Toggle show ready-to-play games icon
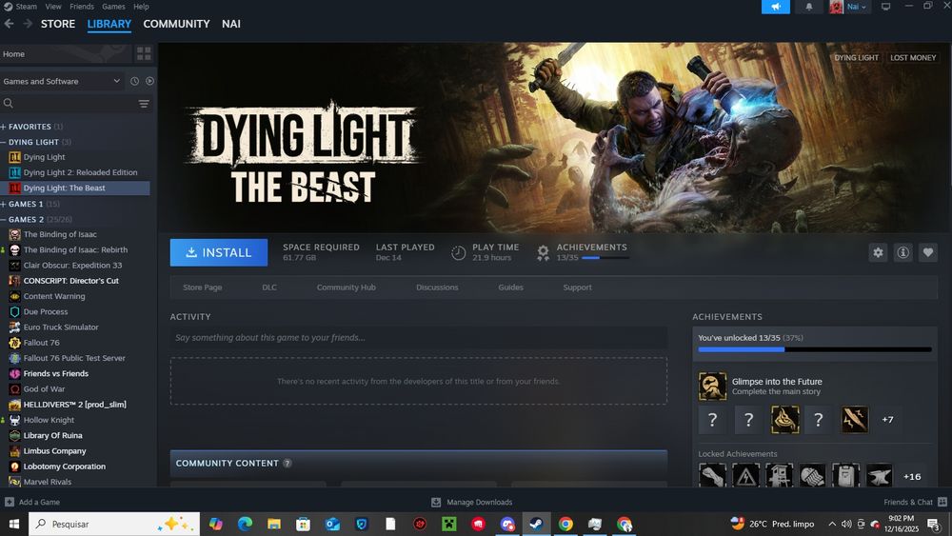The image size is (952, 536). click(x=150, y=81)
